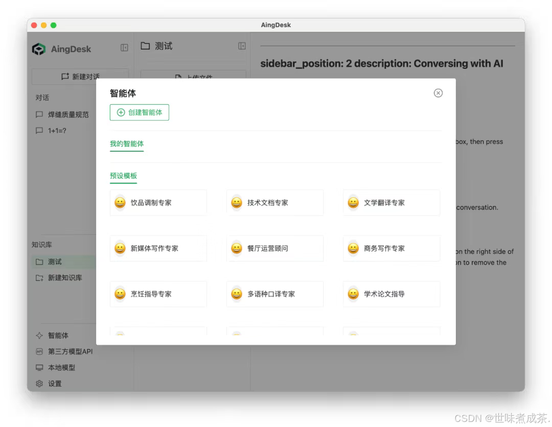Click the folder icon in the 测试 header
552x427 pixels.
coord(145,46)
